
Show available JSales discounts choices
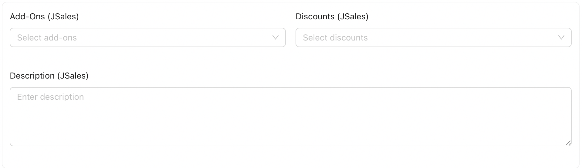[x=433, y=37]
